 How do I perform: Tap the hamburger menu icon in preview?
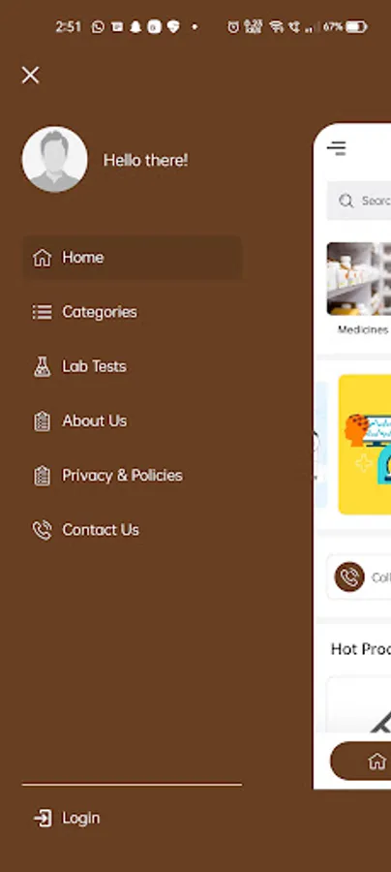click(x=337, y=148)
